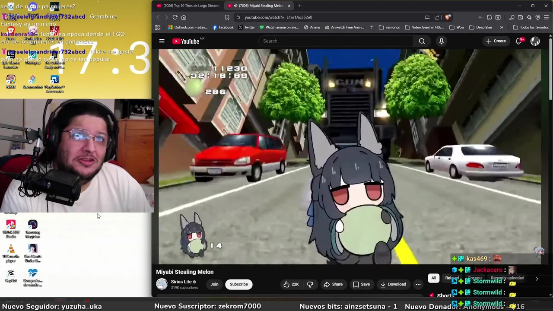Open the Brave shields lion icon
Screen dimensions: 553x311
point(448,17)
